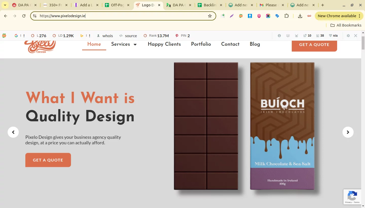Click the red extension icon beside downloads
Viewport: 365px width, 208px height.
(309, 16)
